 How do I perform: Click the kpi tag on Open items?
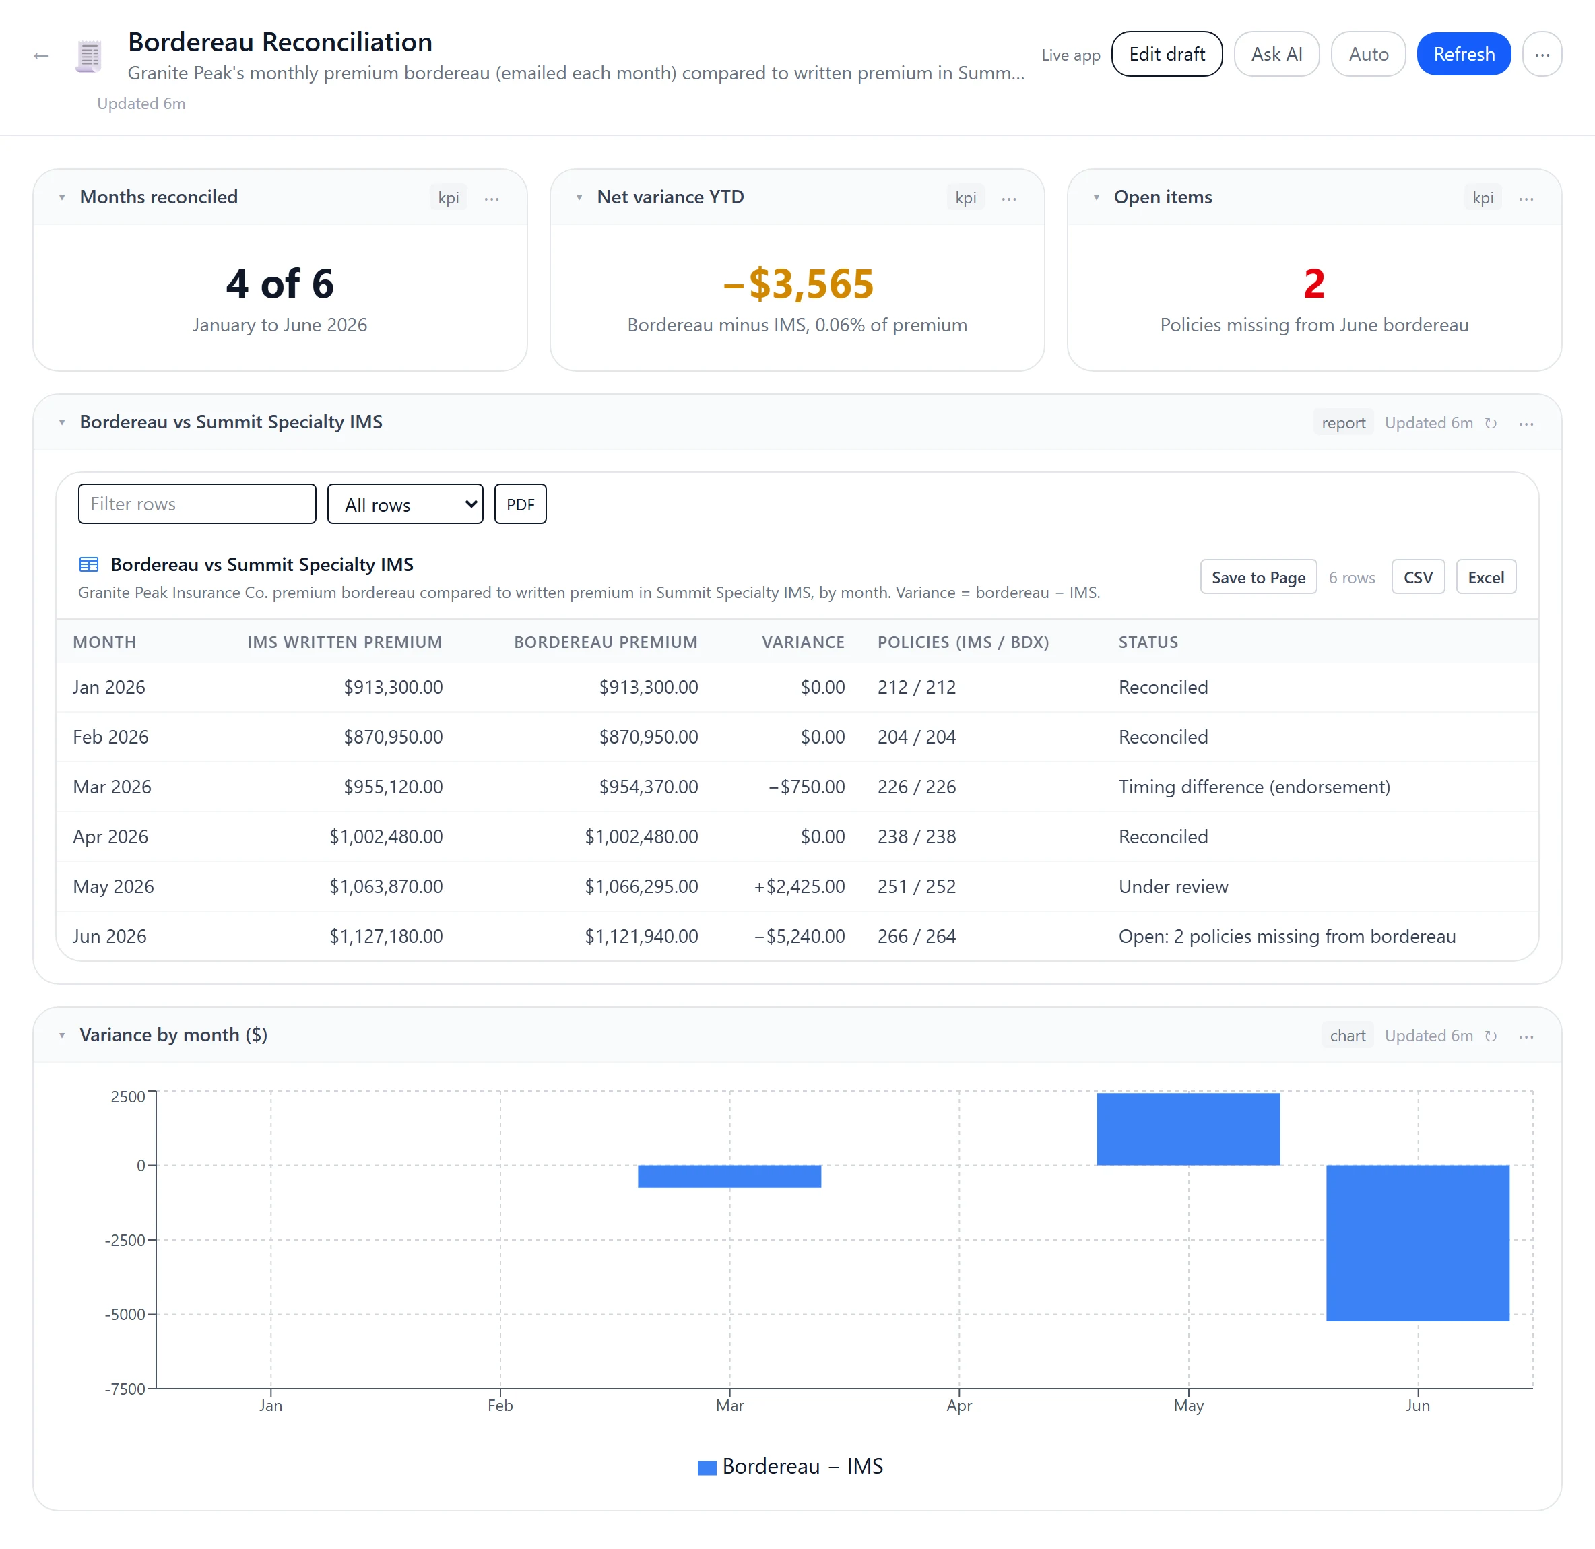click(x=1483, y=198)
